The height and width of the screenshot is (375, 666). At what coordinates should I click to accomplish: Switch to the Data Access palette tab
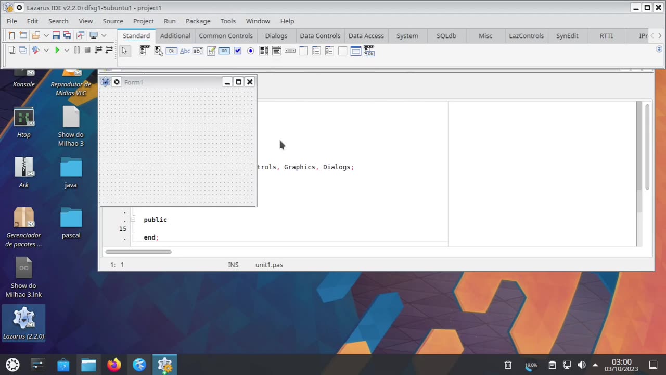[x=366, y=36]
